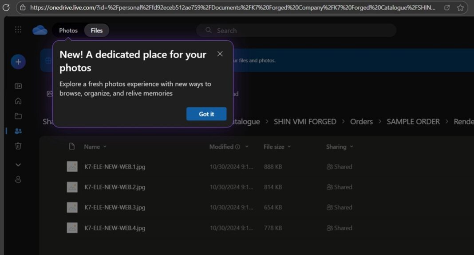Open Sharing details for K7-ELE-NEW-WEB.1.jpg
Image resolution: width=474 pixels, height=255 pixels.
coord(339,166)
